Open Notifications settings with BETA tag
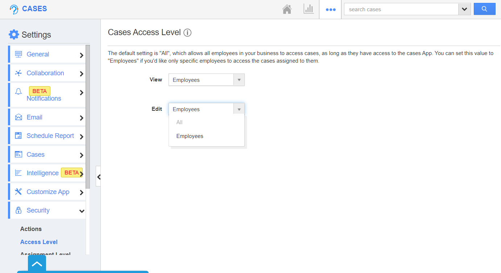 pos(18,91)
